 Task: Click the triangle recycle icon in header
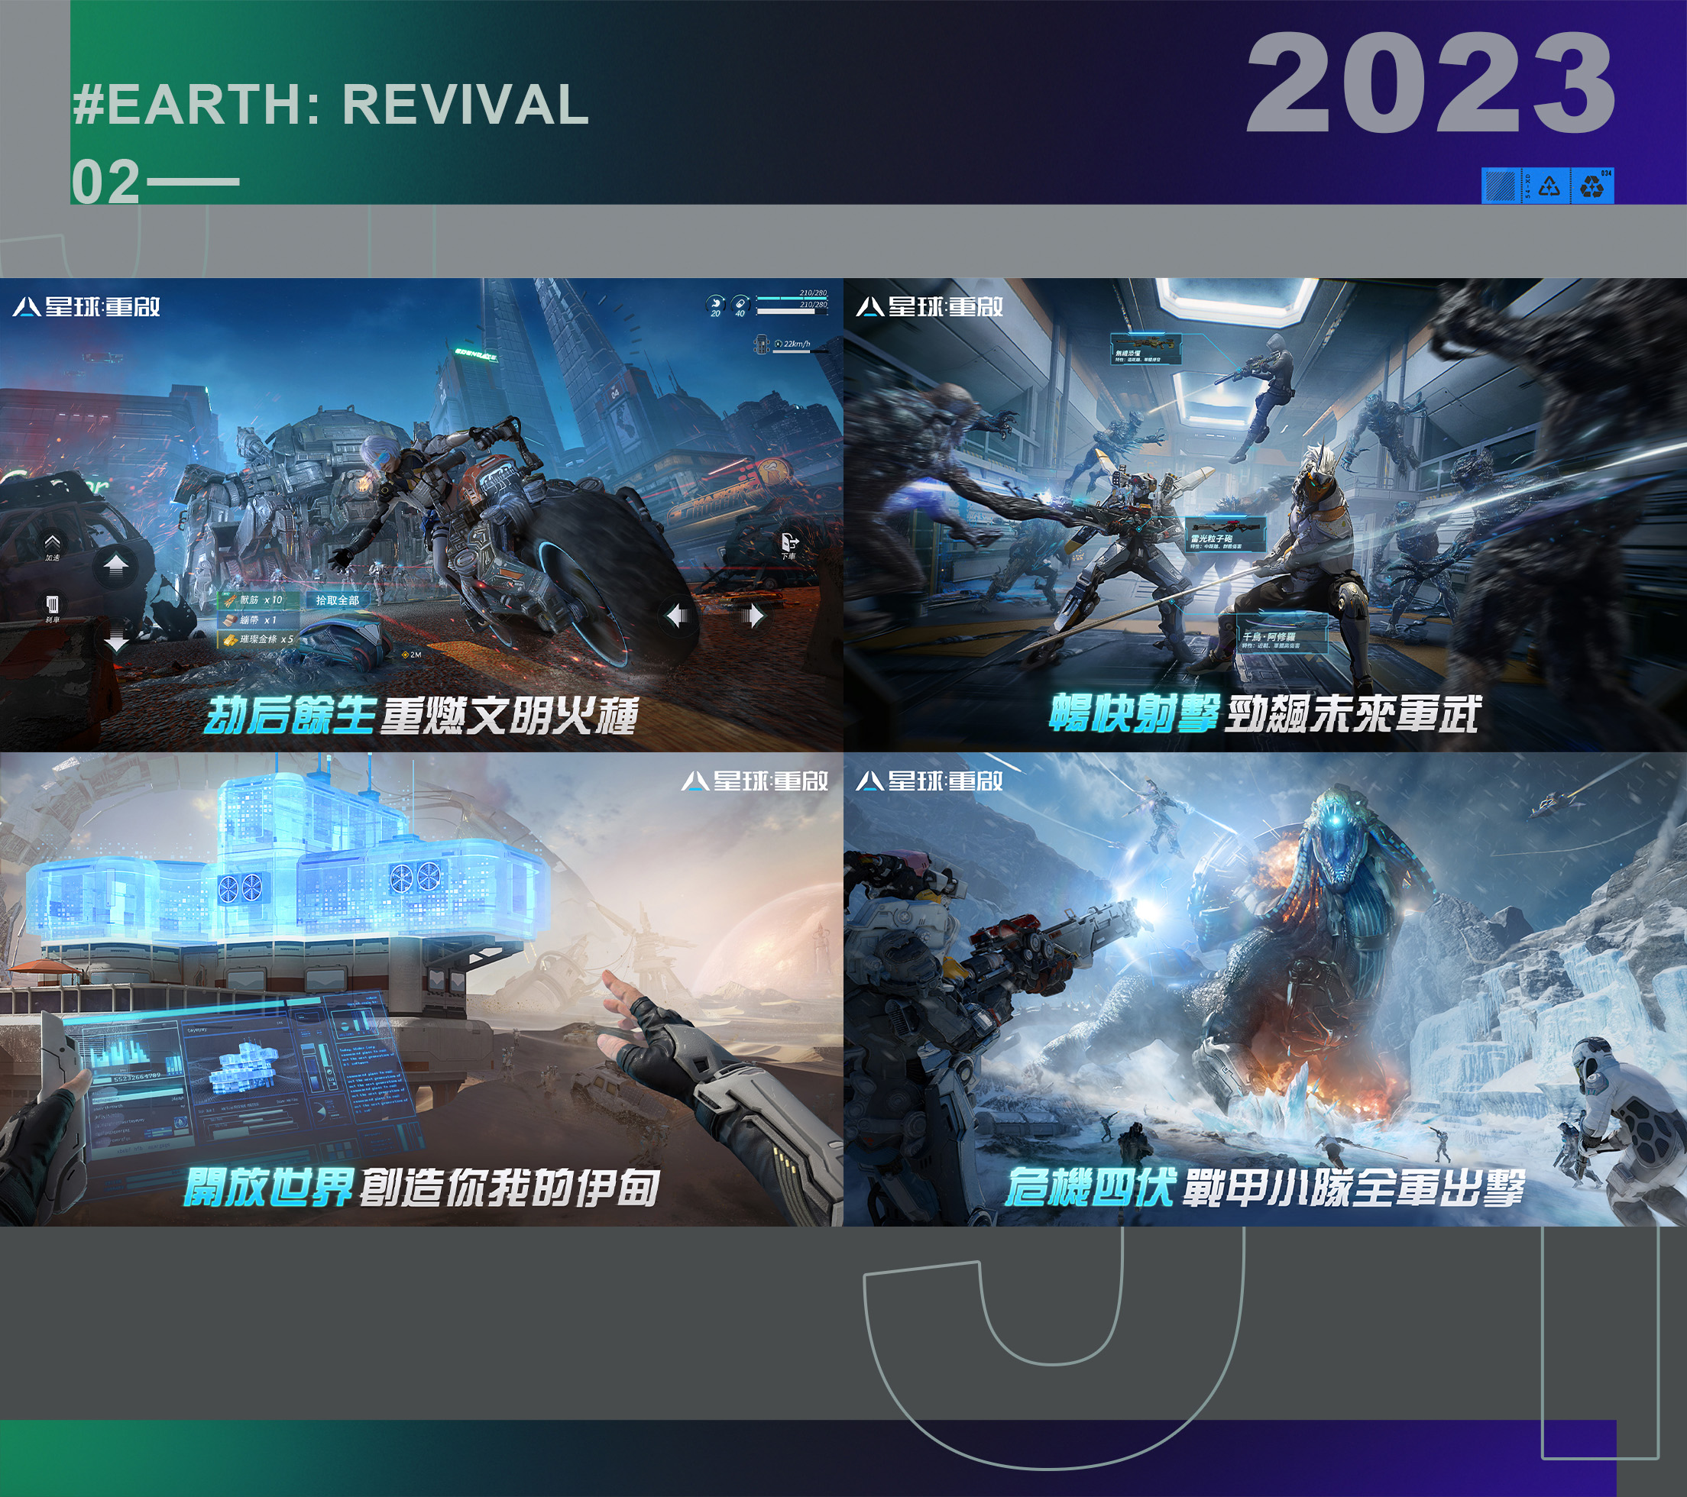[1549, 186]
